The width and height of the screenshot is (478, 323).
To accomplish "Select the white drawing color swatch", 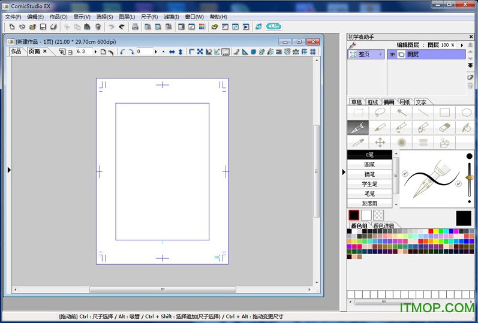I will [366, 215].
